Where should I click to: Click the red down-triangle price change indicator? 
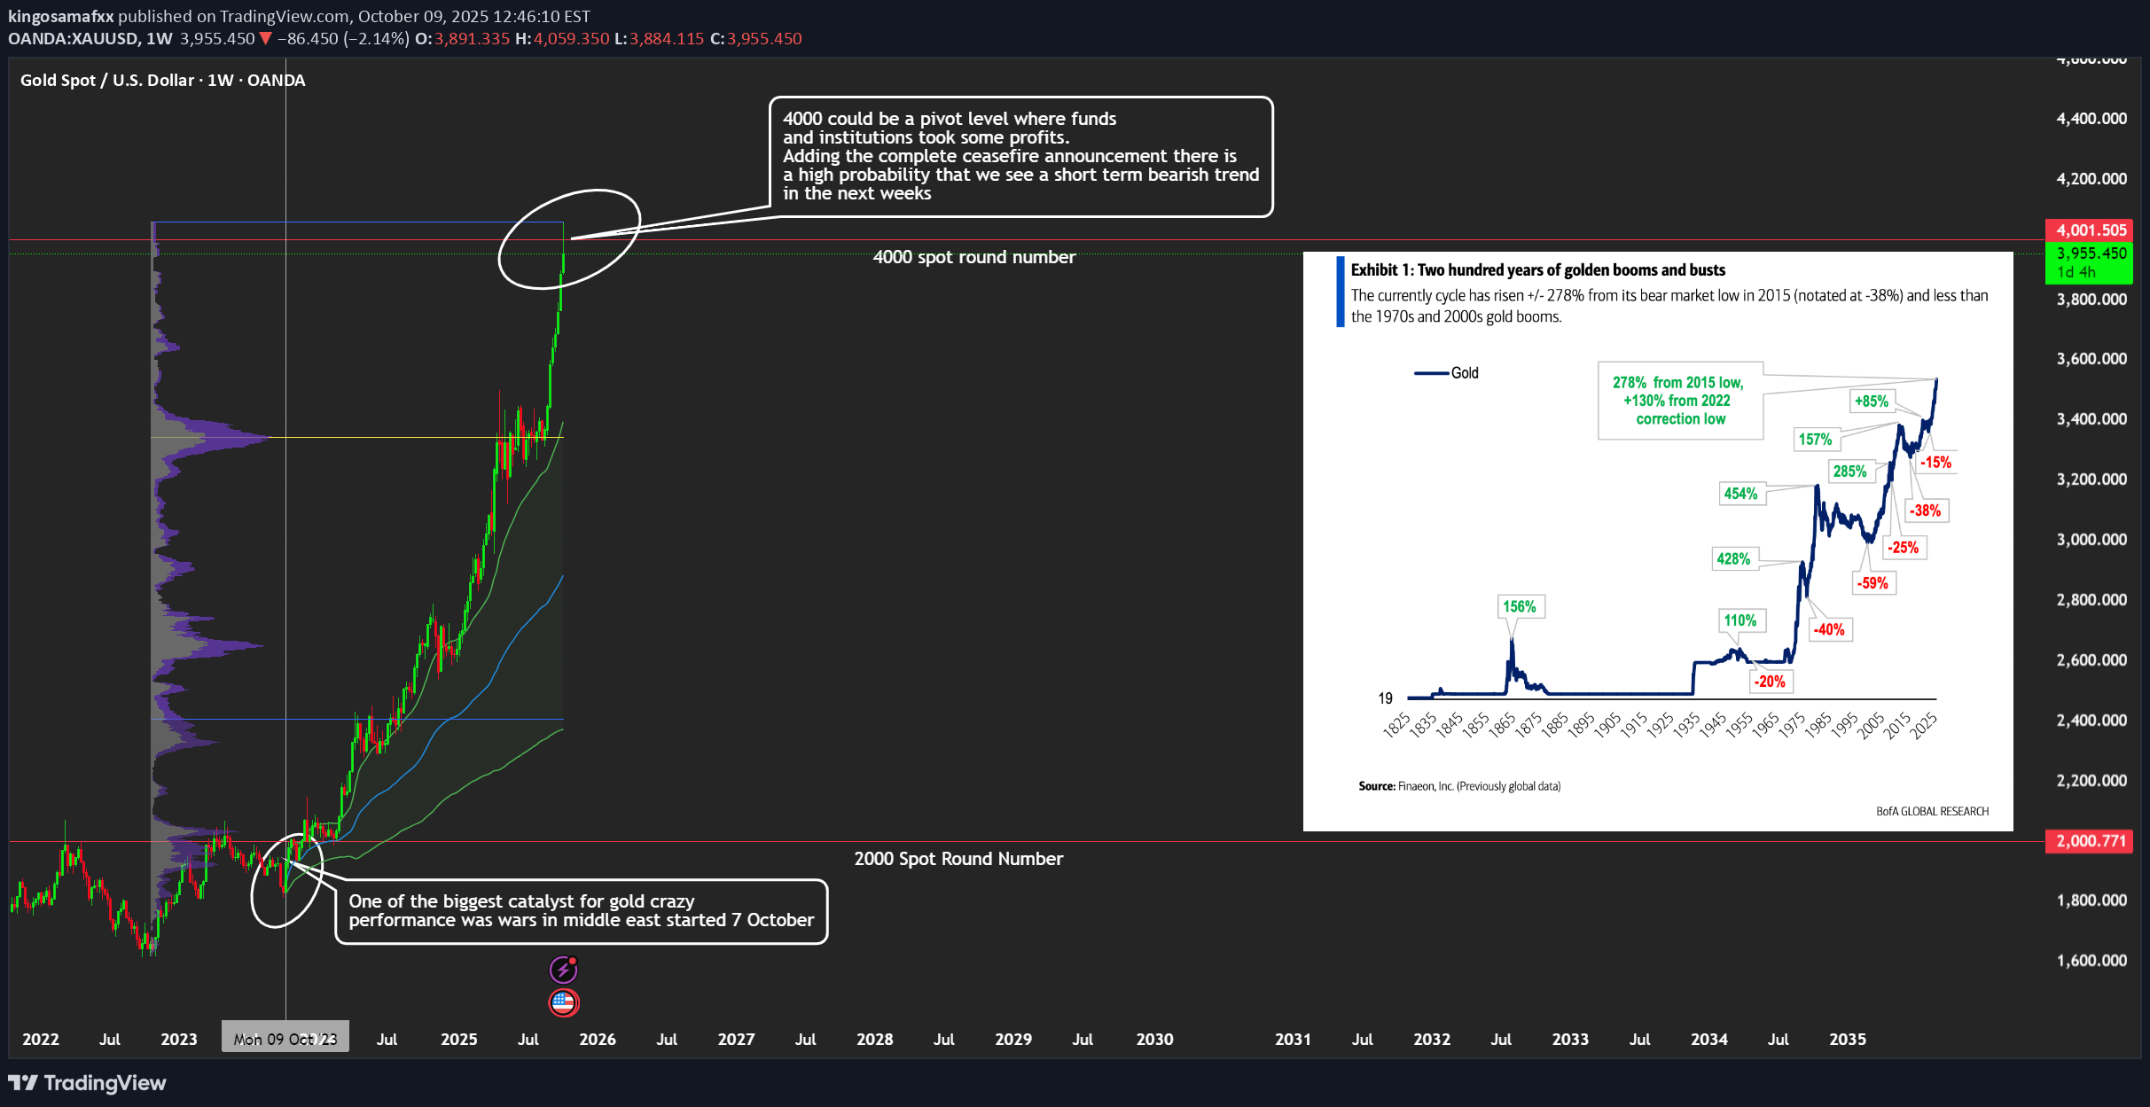[265, 39]
